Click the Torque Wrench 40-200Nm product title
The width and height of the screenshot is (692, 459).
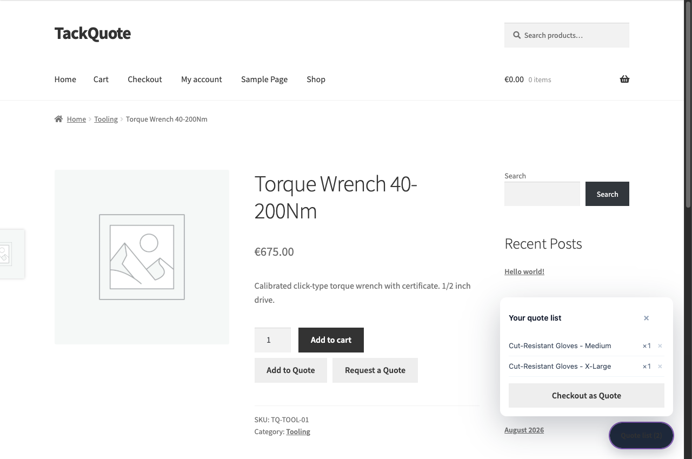(336, 197)
